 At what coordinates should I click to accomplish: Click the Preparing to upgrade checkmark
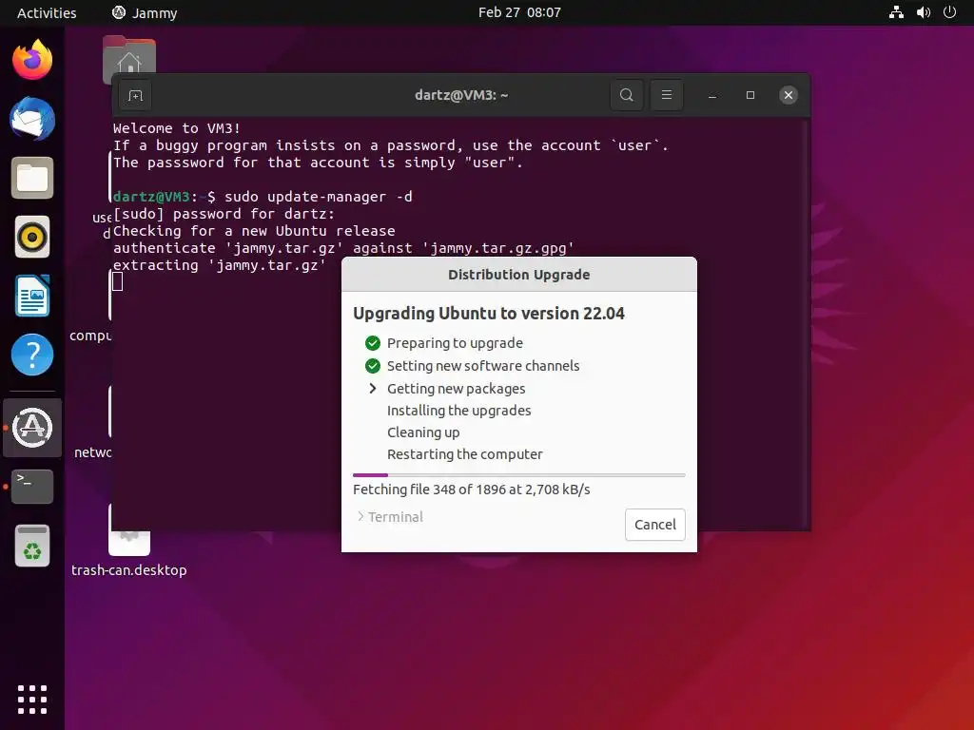(x=373, y=343)
